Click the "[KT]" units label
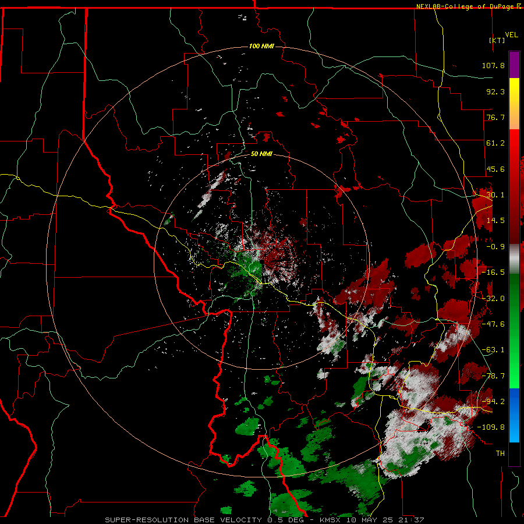This screenshot has height=524, width=524. [497, 40]
